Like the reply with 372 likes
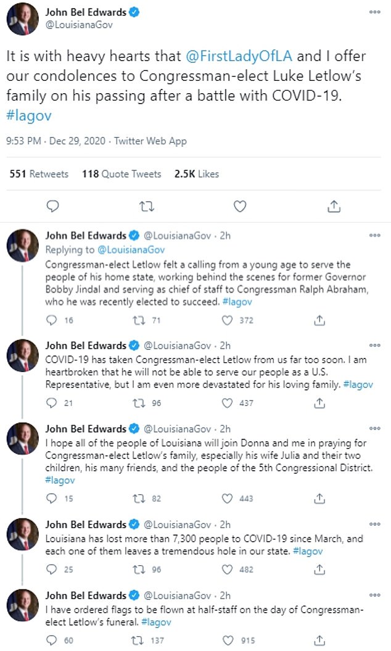 (x=228, y=320)
